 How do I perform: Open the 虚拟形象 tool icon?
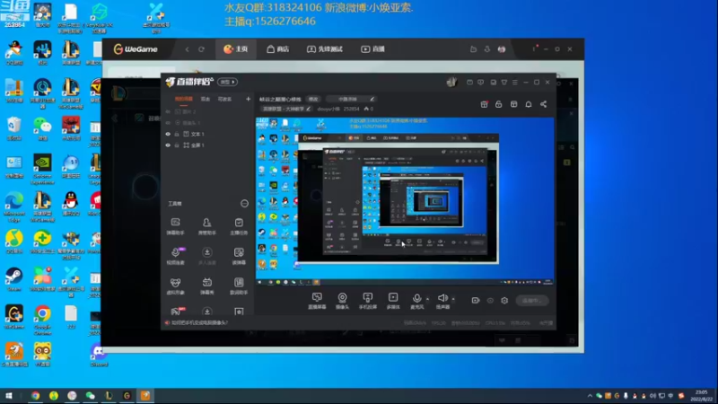[175, 285]
